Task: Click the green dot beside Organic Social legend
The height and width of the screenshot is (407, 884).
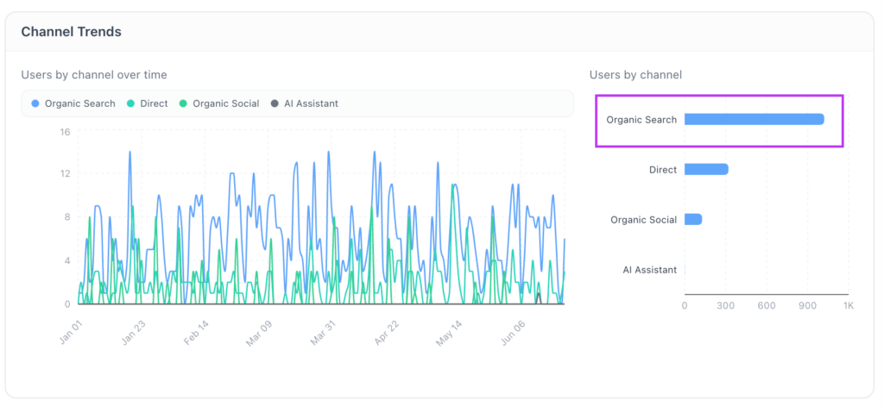Action: click(x=183, y=103)
